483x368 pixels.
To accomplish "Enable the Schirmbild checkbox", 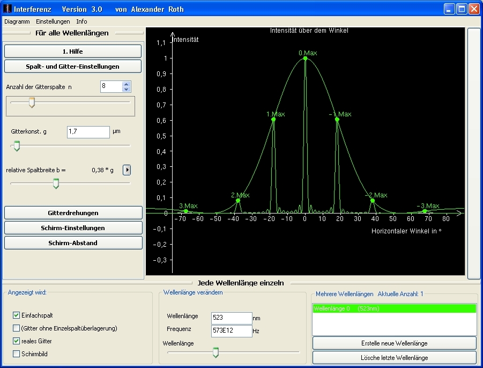I will pos(16,354).
